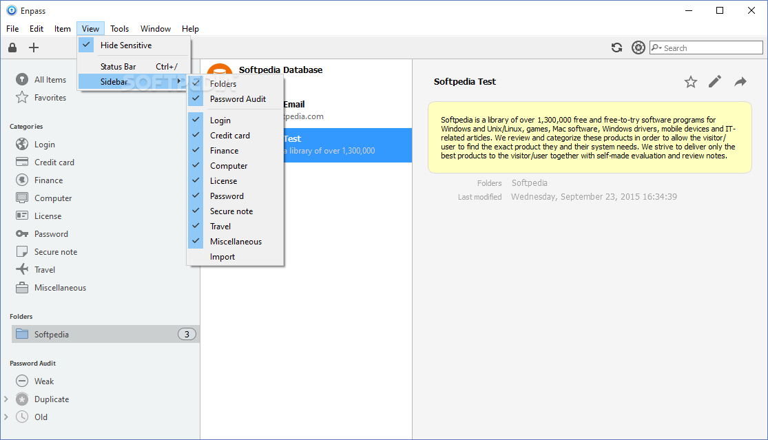Screen dimensions: 768x440
Task: Click the Softpedia folder value in details
Action: click(530, 182)
